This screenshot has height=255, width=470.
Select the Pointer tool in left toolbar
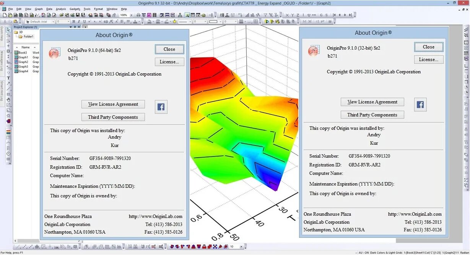pyautogui.click(x=8, y=29)
